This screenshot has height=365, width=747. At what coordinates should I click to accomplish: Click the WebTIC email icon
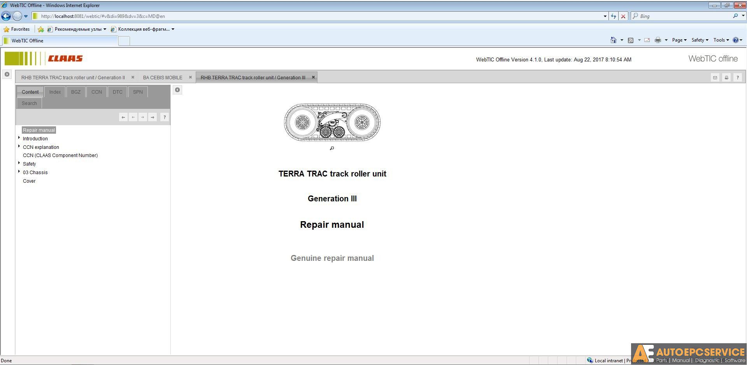click(715, 78)
